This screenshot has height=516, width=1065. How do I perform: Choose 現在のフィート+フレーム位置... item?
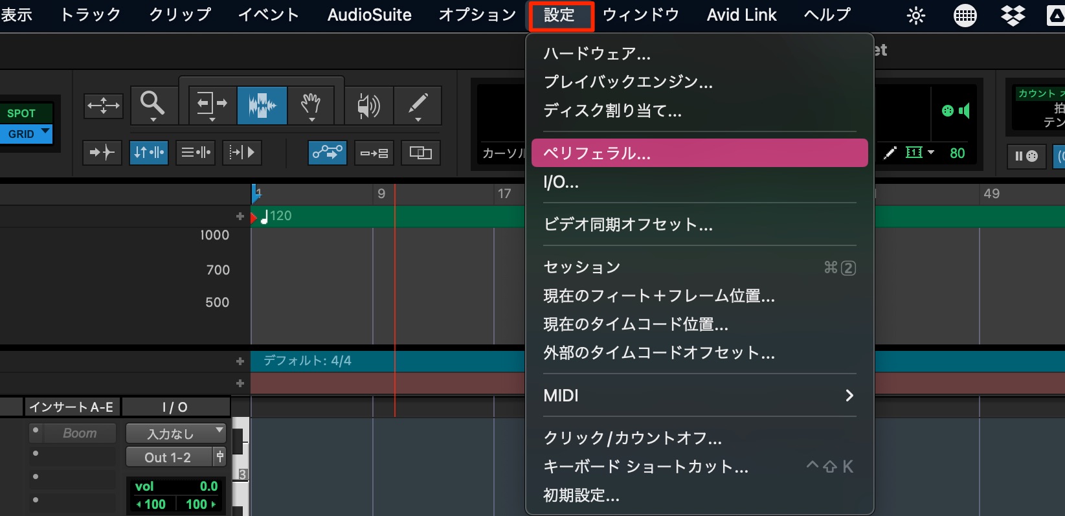[699, 296]
